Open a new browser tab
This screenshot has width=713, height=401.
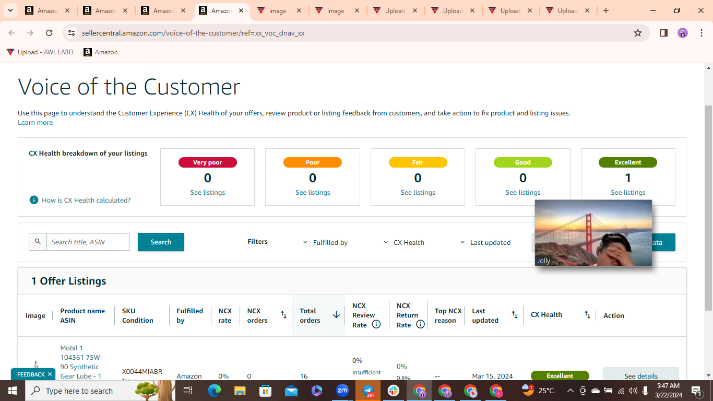[x=606, y=10]
